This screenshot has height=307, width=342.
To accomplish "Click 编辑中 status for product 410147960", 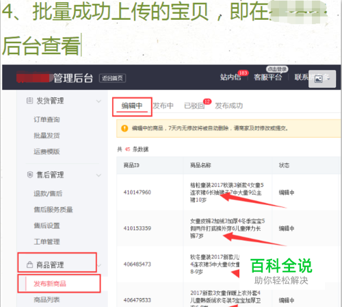I will (x=287, y=193).
